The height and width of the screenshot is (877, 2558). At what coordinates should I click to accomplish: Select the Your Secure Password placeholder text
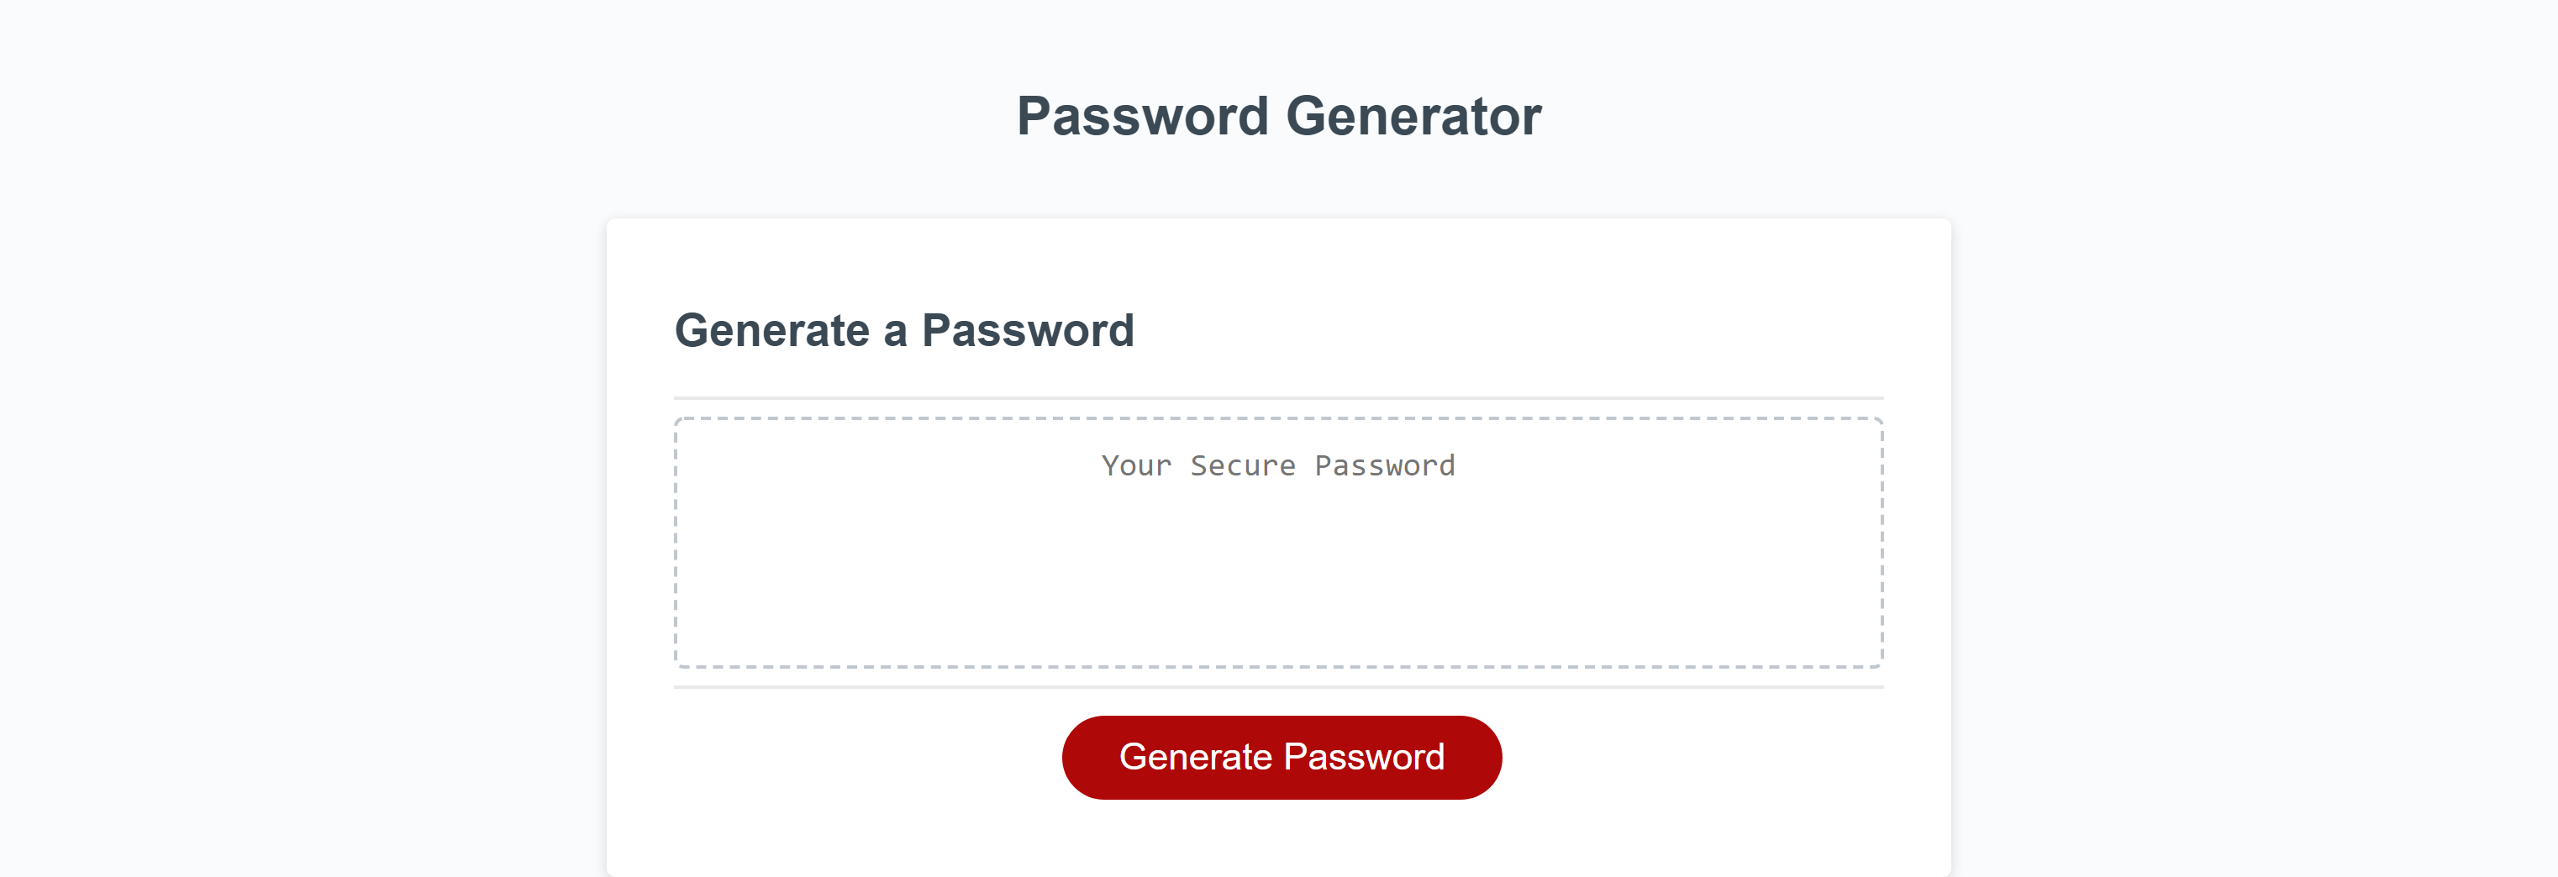(1278, 465)
